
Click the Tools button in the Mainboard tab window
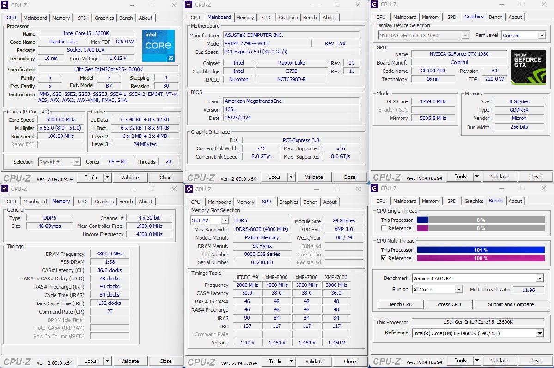pyautogui.click(x=274, y=177)
